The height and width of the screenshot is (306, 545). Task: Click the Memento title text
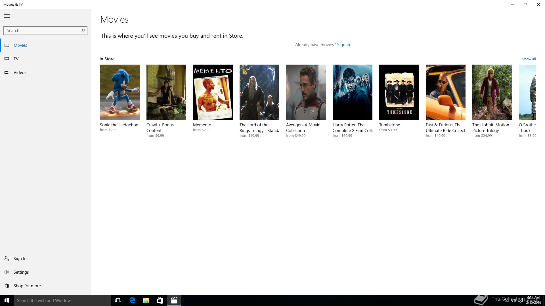click(x=202, y=125)
